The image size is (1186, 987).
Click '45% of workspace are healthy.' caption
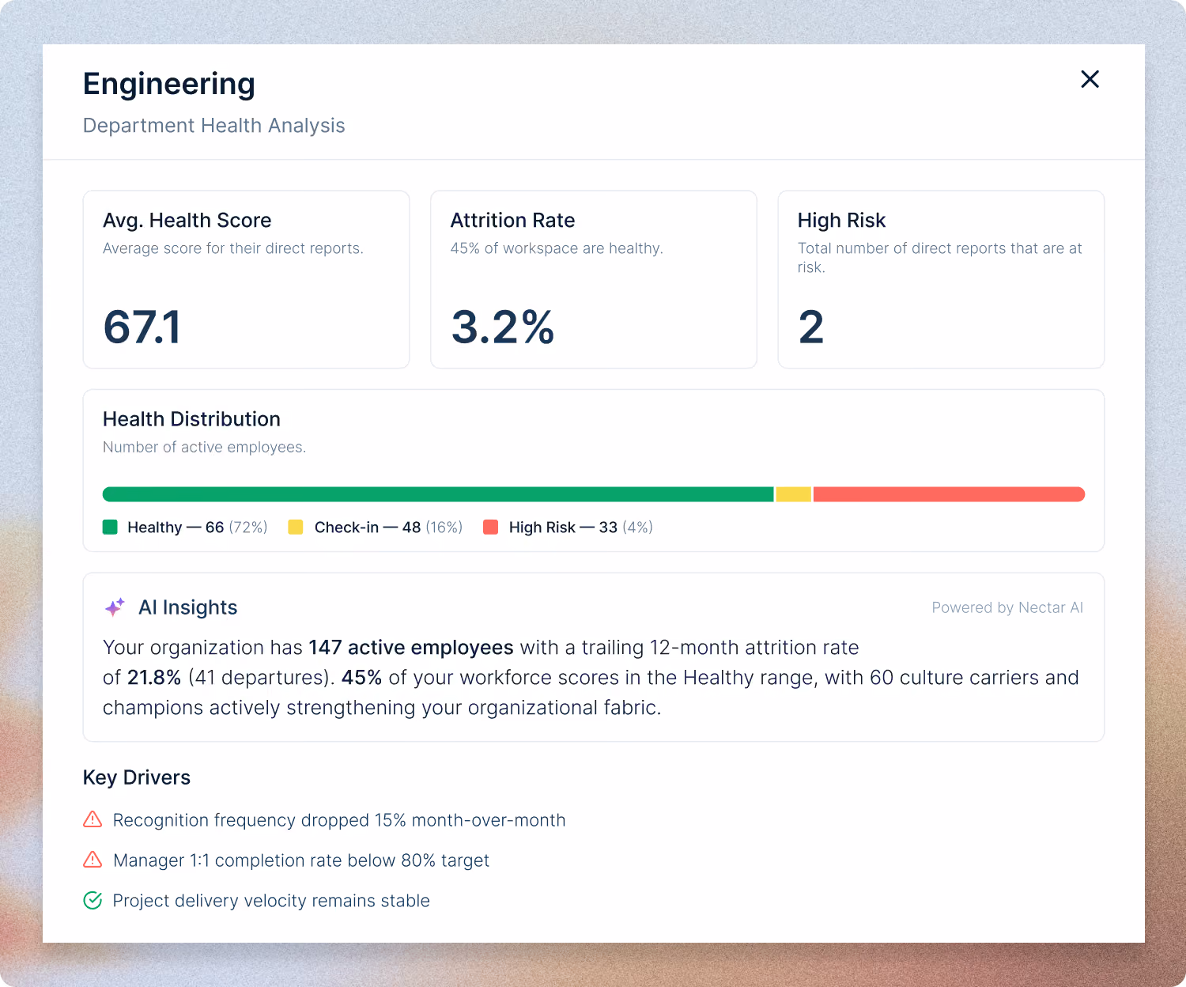coord(557,248)
